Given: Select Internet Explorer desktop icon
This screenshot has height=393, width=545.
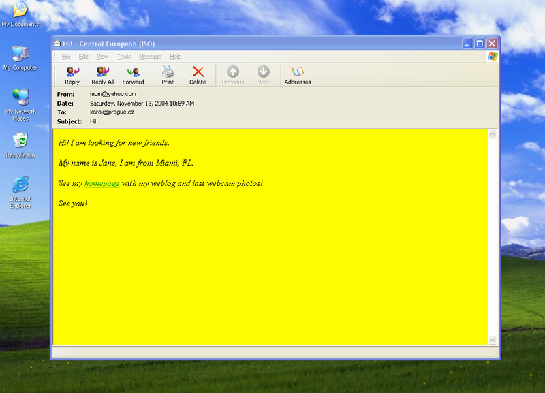Looking at the screenshot, I should 20,193.
